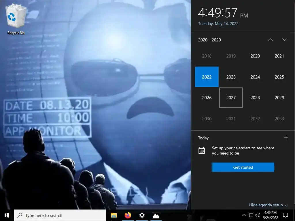Select the year 2019
The height and width of the screenshot is (221, 295).
click(231, 56)
